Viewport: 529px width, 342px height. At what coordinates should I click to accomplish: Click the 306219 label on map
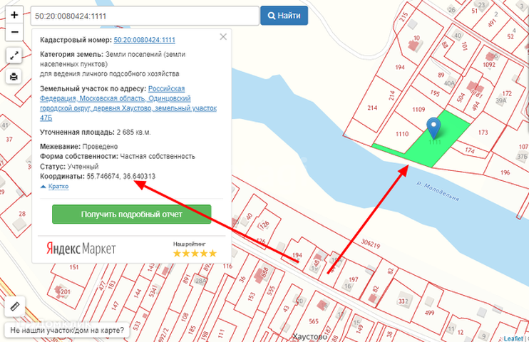pos(371,244)
